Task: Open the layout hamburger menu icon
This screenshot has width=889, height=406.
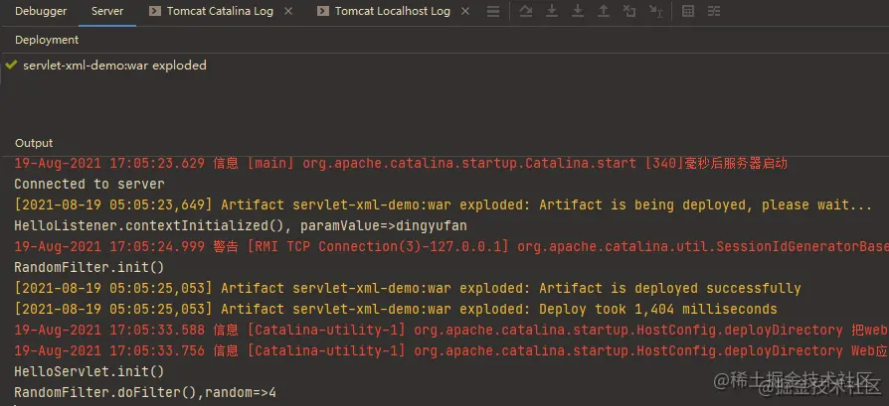Action: click(x=493, y=11)
